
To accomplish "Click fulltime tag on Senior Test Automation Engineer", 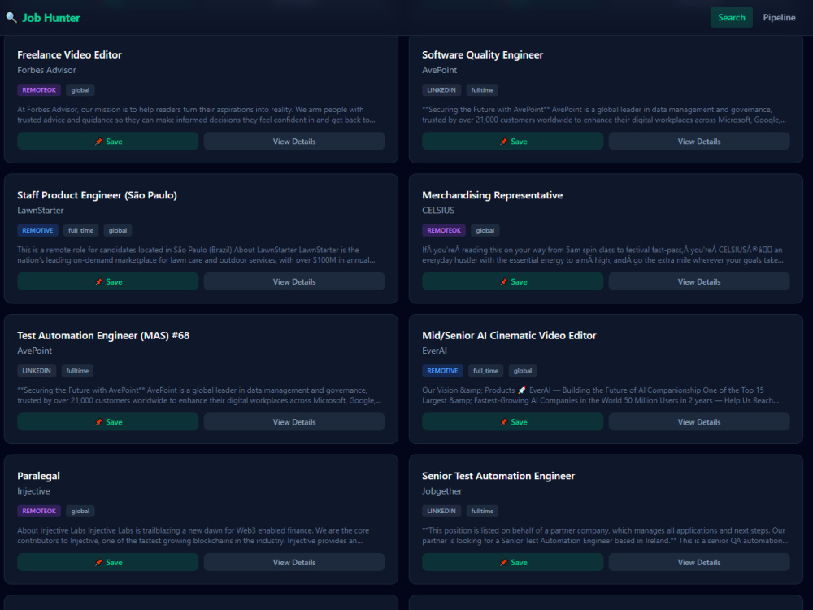I will [x=482, y=511].
